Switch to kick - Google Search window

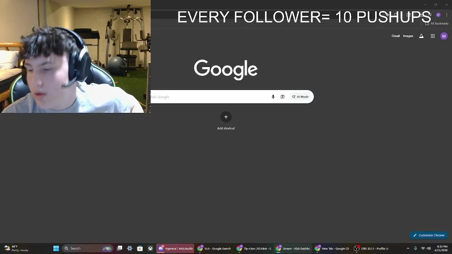[x=214, y=248]
